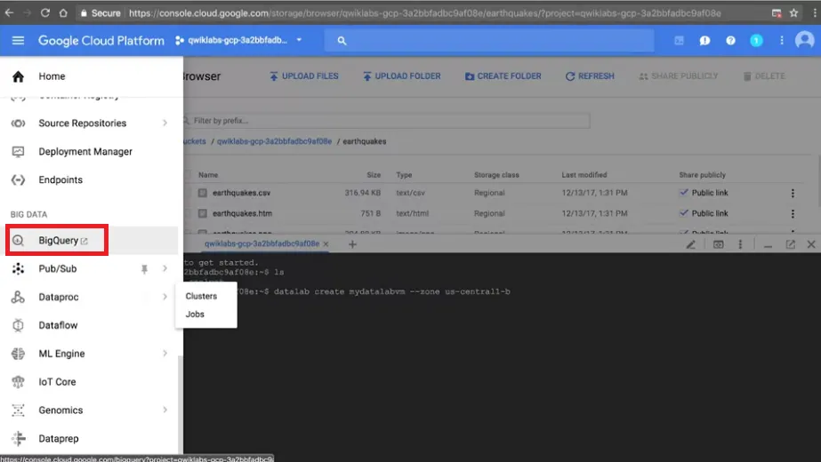Click UPLOAD FOLDER button

pyautogui.click(x=401, y=76)
